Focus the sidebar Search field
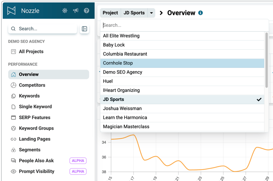 pos(42,29)
